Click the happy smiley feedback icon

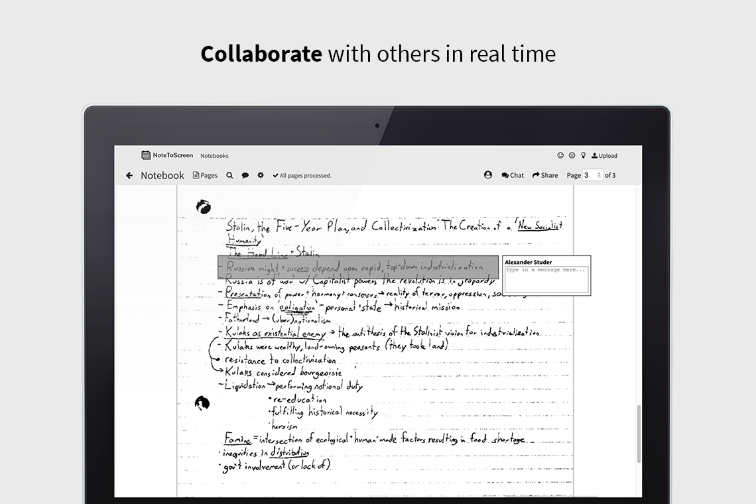[x=560, y=155]
